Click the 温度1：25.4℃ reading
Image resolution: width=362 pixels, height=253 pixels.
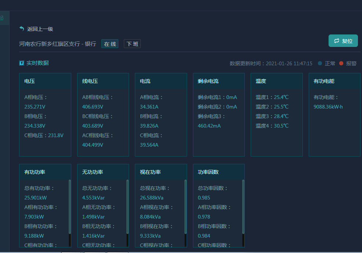pyautogui.click(x=272, y=97)
